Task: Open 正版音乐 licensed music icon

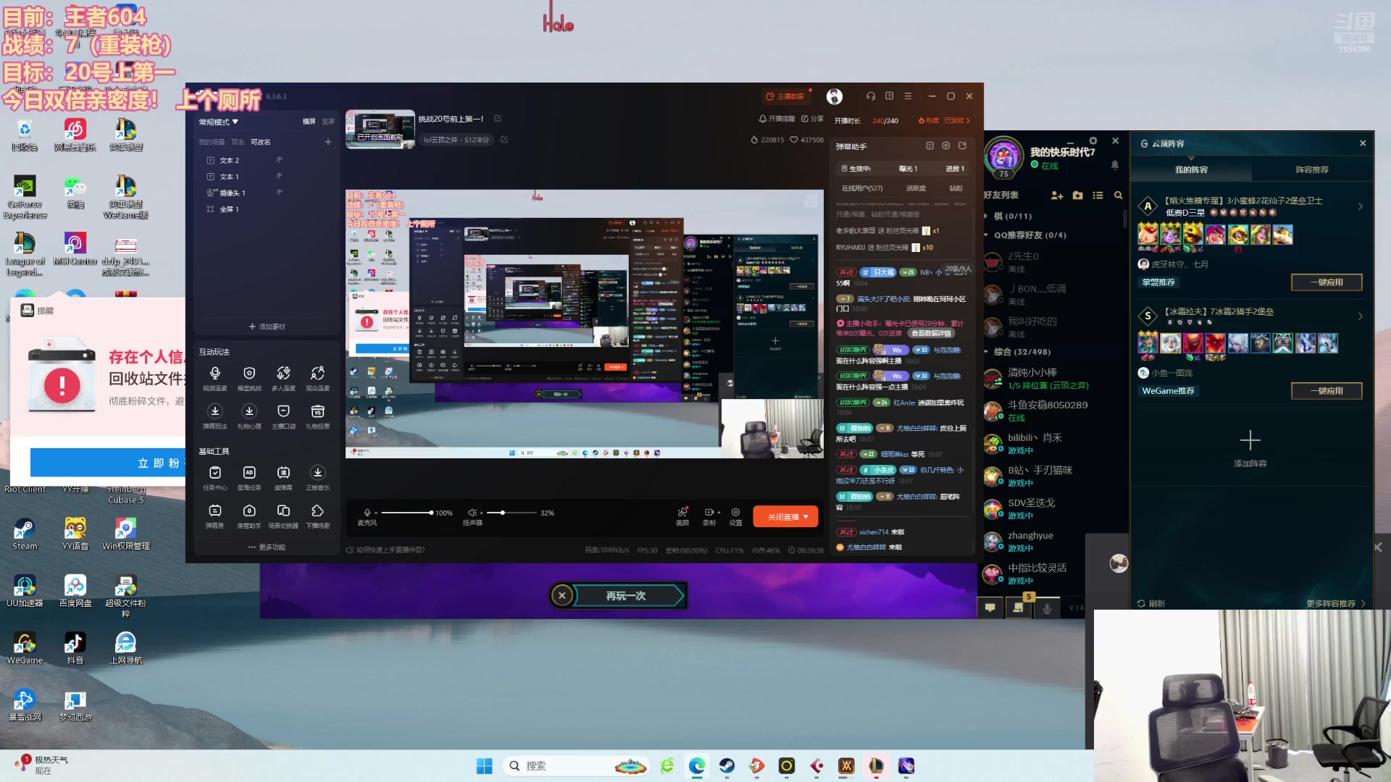Action: pyautogui.click(x=317, y=478)
